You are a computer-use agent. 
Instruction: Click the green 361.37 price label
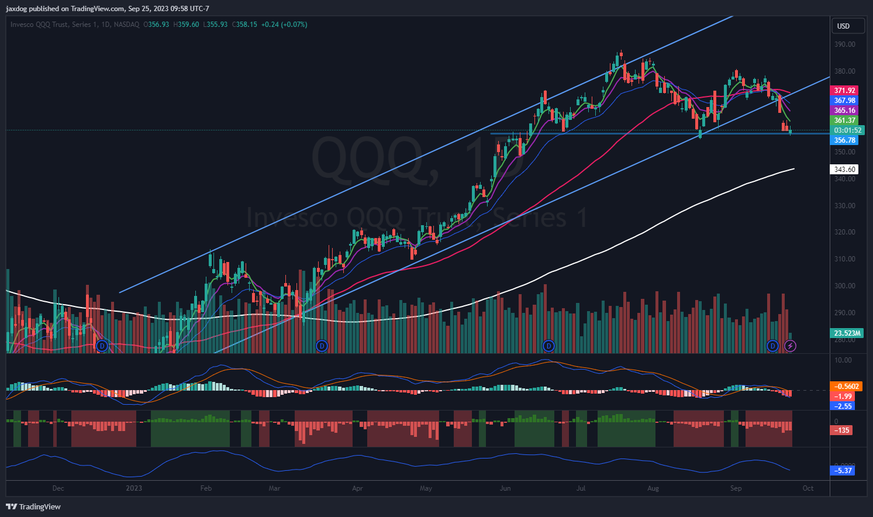point(844,120)
